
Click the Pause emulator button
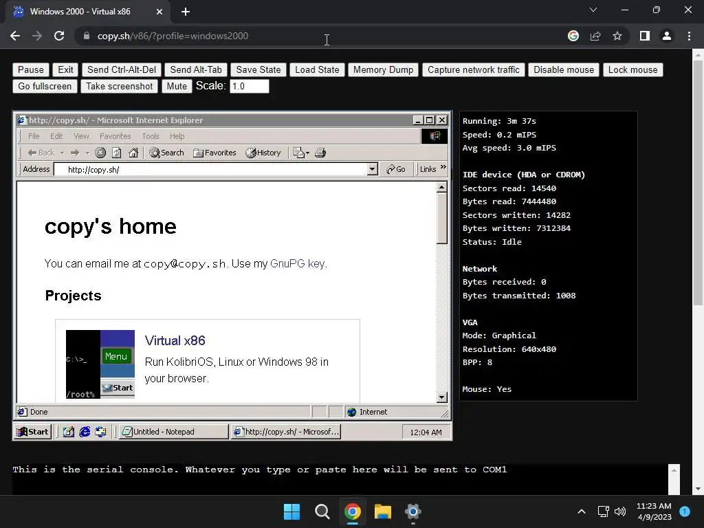30,69
